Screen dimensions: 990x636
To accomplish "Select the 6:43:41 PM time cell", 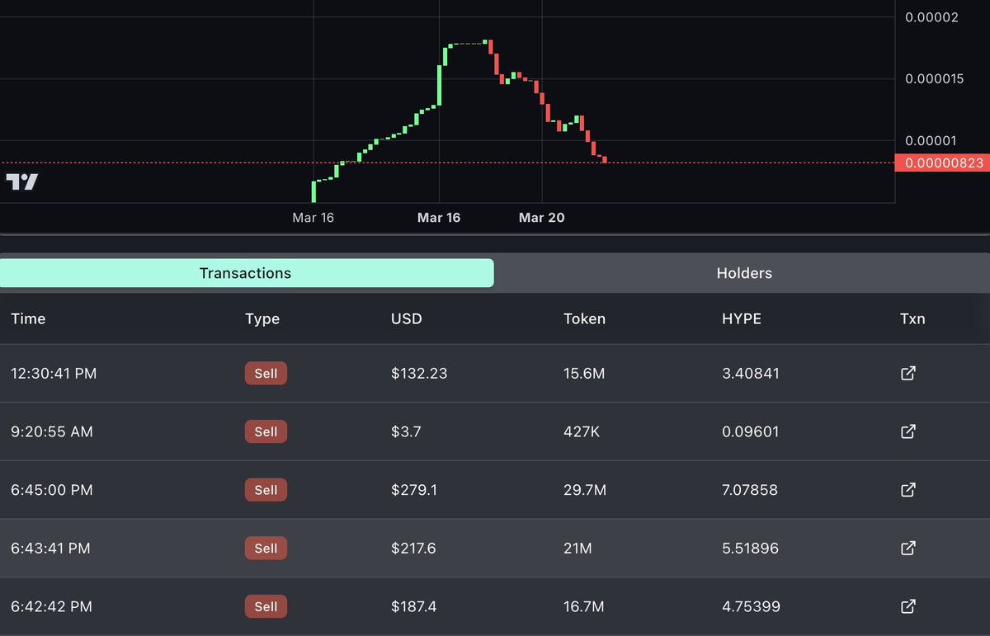I will point(50,548).
